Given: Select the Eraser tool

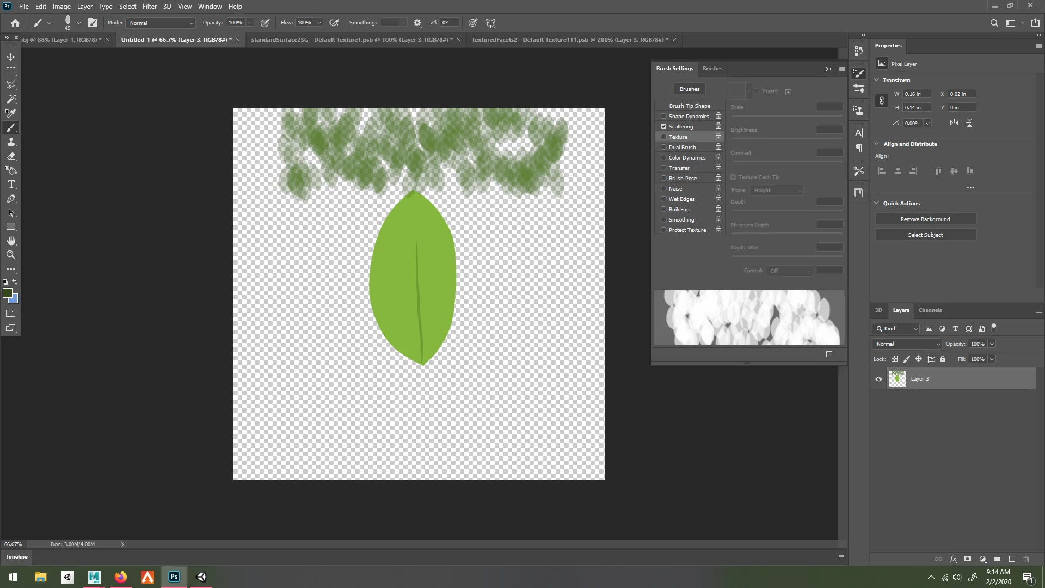Looking at the screenshot, I should tap(11, 156).
